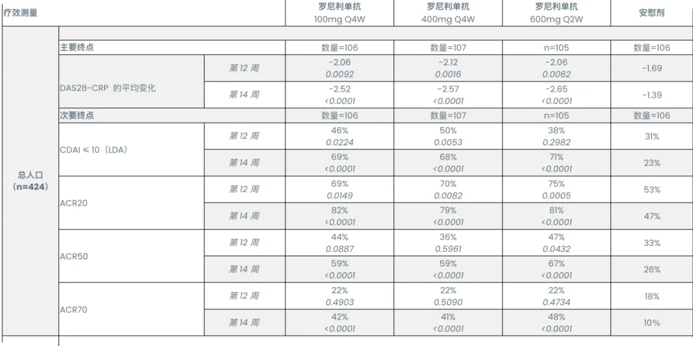Select the 罗尼利单抗 600mg Q2W column header

point(556,13)
